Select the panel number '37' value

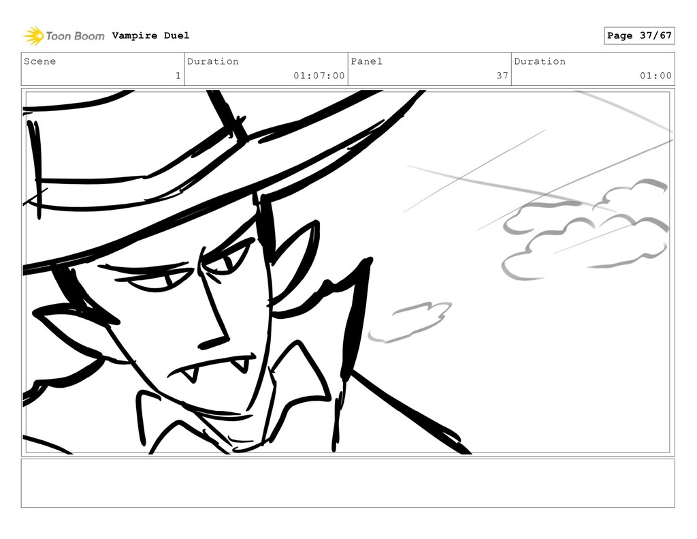click(x=502, y=76)
